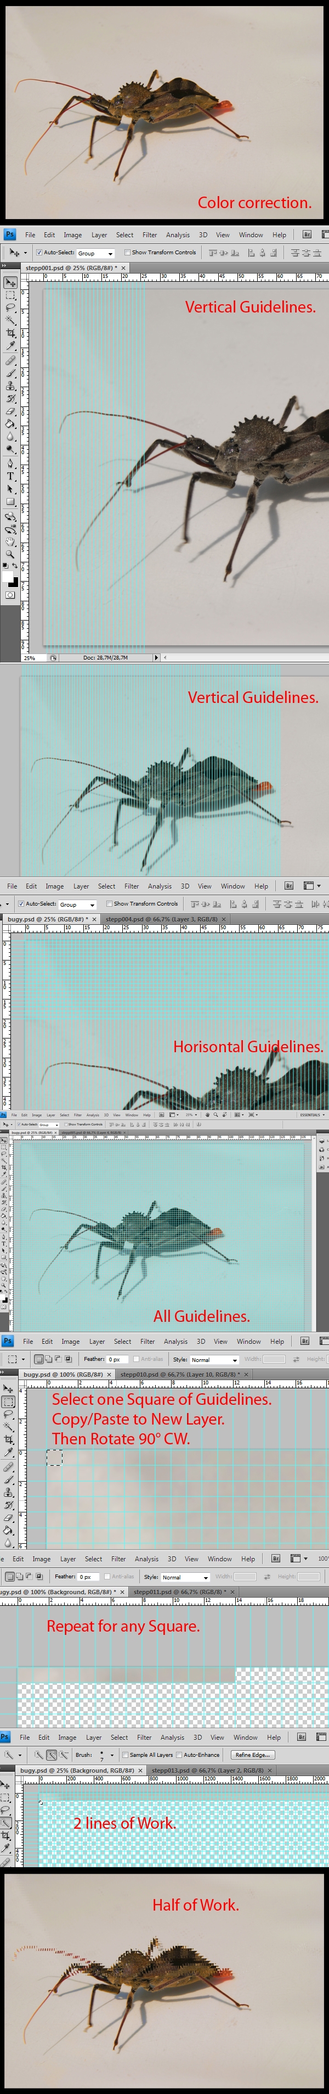Launch Bridge from the stepp004.psd window menu bar

288,886
